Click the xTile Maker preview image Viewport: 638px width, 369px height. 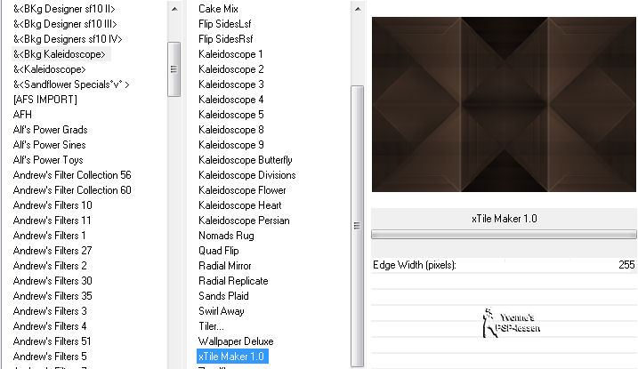[504, 104]
